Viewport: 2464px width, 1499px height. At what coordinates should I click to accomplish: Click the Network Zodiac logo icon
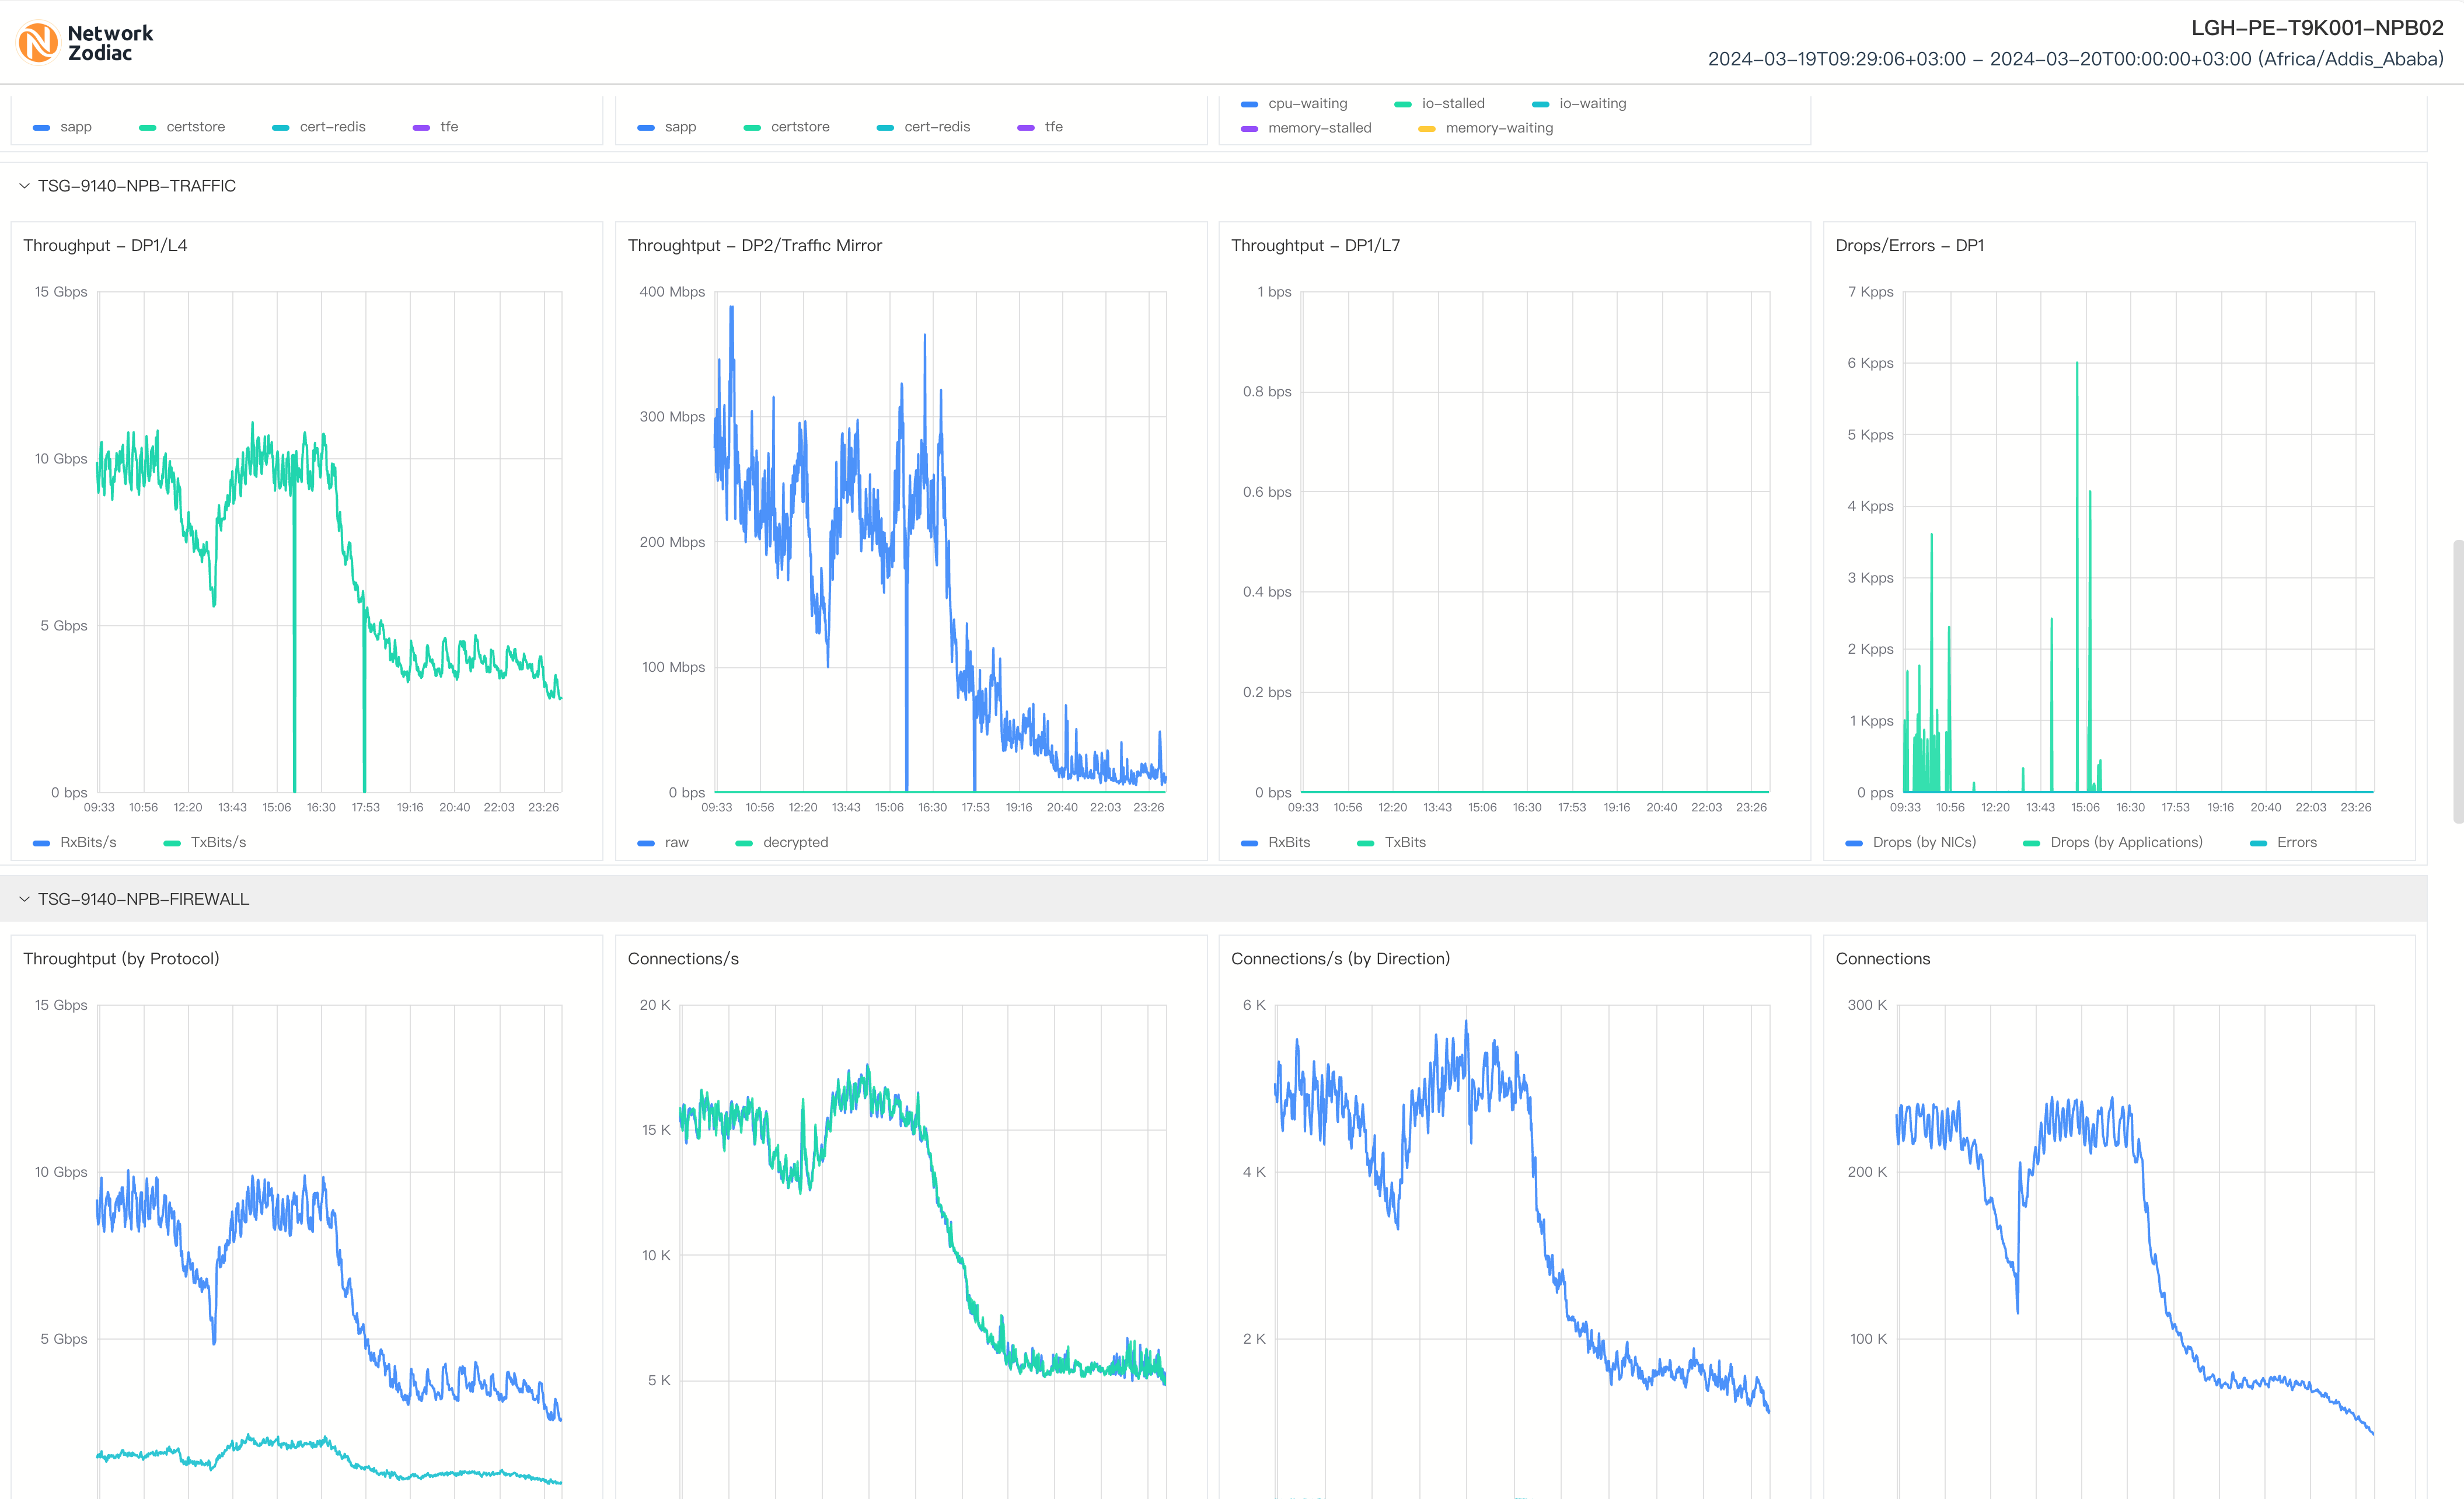tap(38, 43)
